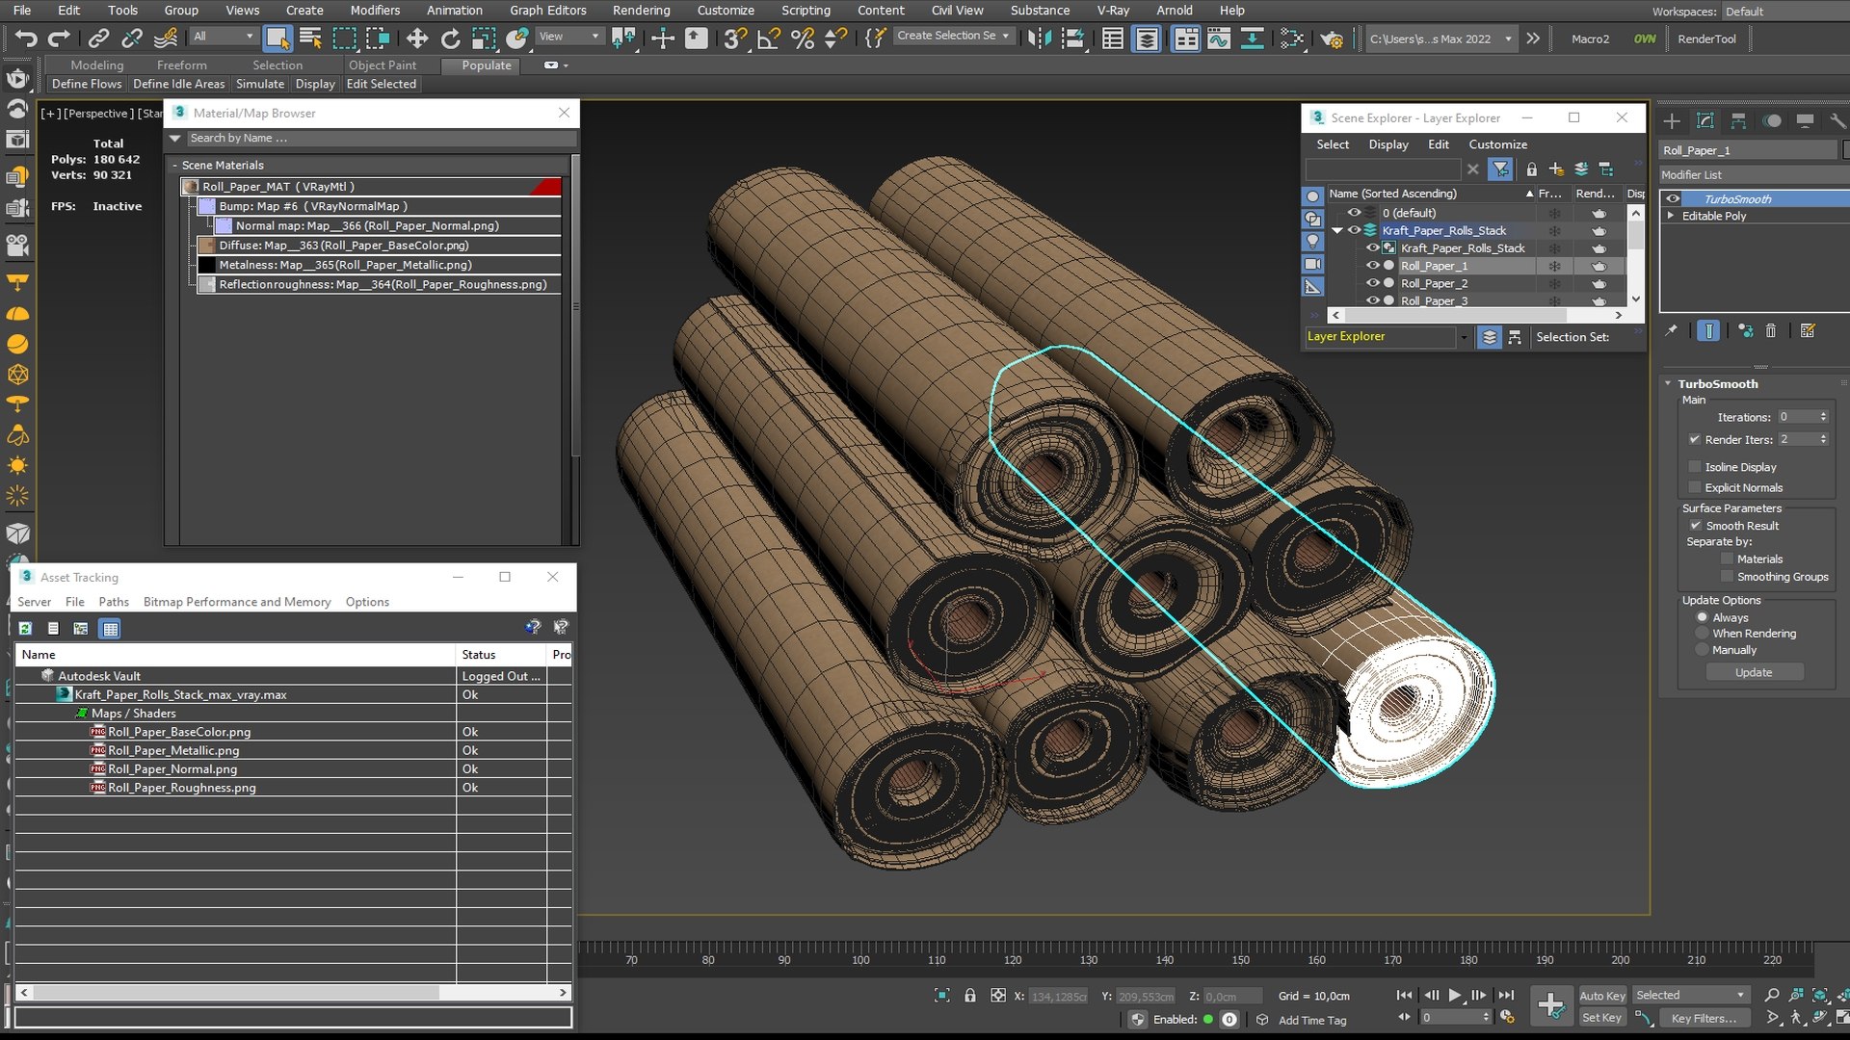Viewport: 1850px width, 1040px height.
Task: Select Manually update option
Action: [1702, 650]
